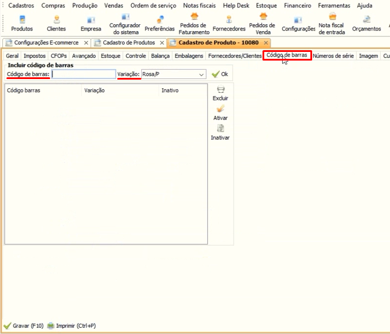
Task: Open the Ferramentas menu
Action: [x=334, y=5]
